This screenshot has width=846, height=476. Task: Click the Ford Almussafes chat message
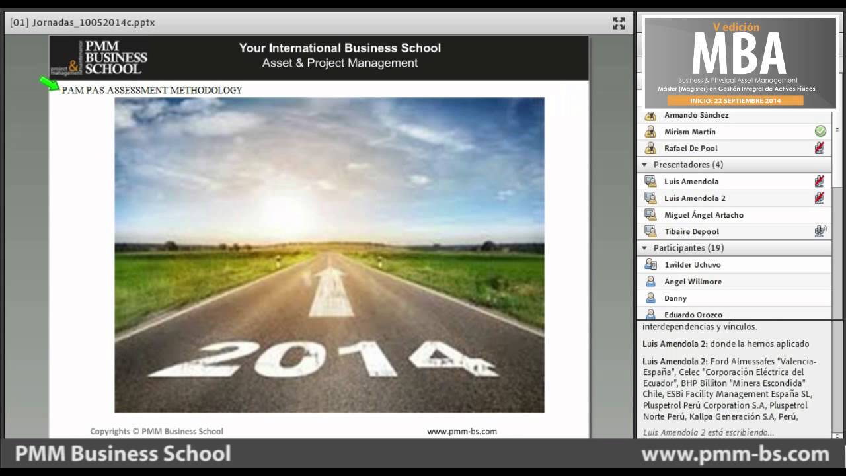(729, 389)
